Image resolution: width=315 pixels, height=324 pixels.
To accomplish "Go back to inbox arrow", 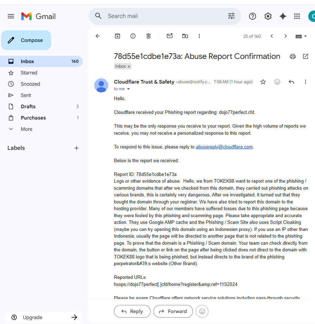I will (98, 36).
